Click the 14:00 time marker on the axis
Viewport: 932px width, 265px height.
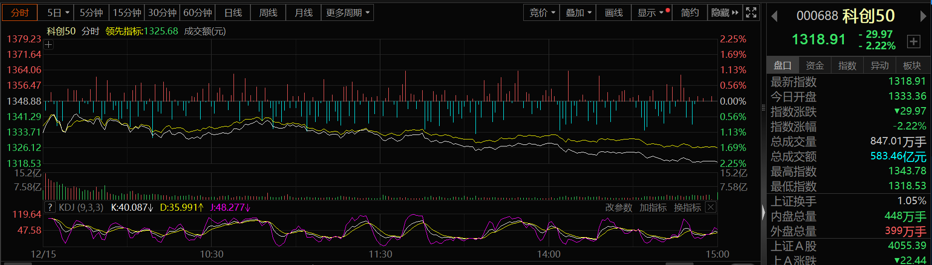click(549, 254)
